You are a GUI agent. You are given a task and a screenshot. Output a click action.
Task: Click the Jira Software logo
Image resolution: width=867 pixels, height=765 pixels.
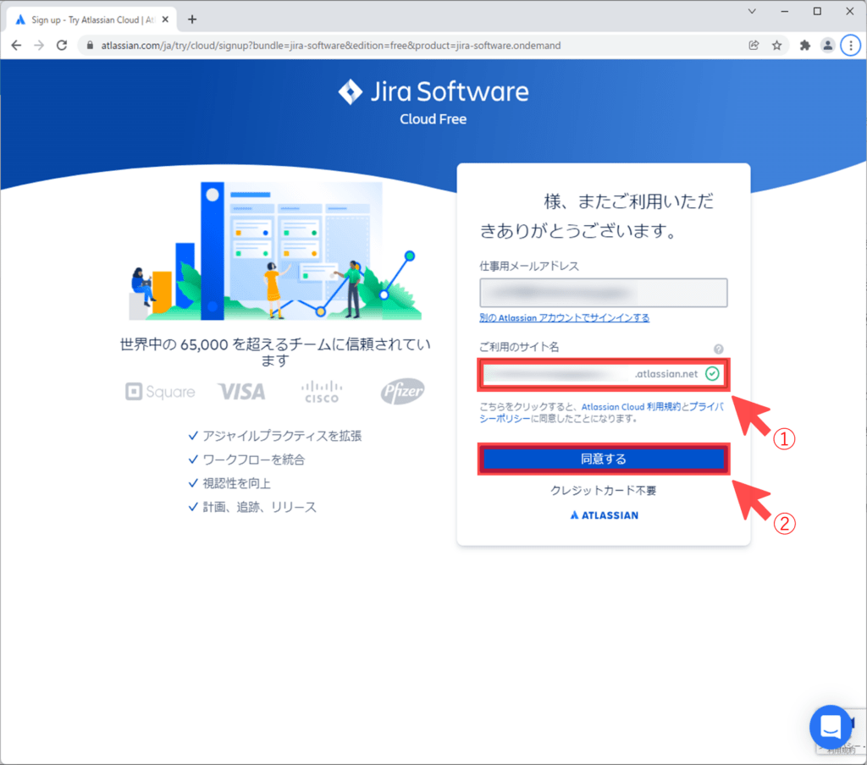click(433, 91)
